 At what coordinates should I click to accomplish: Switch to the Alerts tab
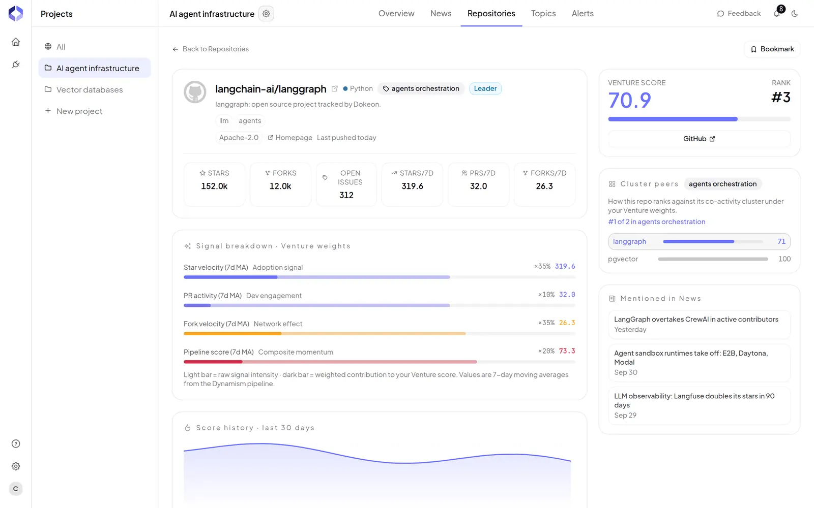[583, 14]
